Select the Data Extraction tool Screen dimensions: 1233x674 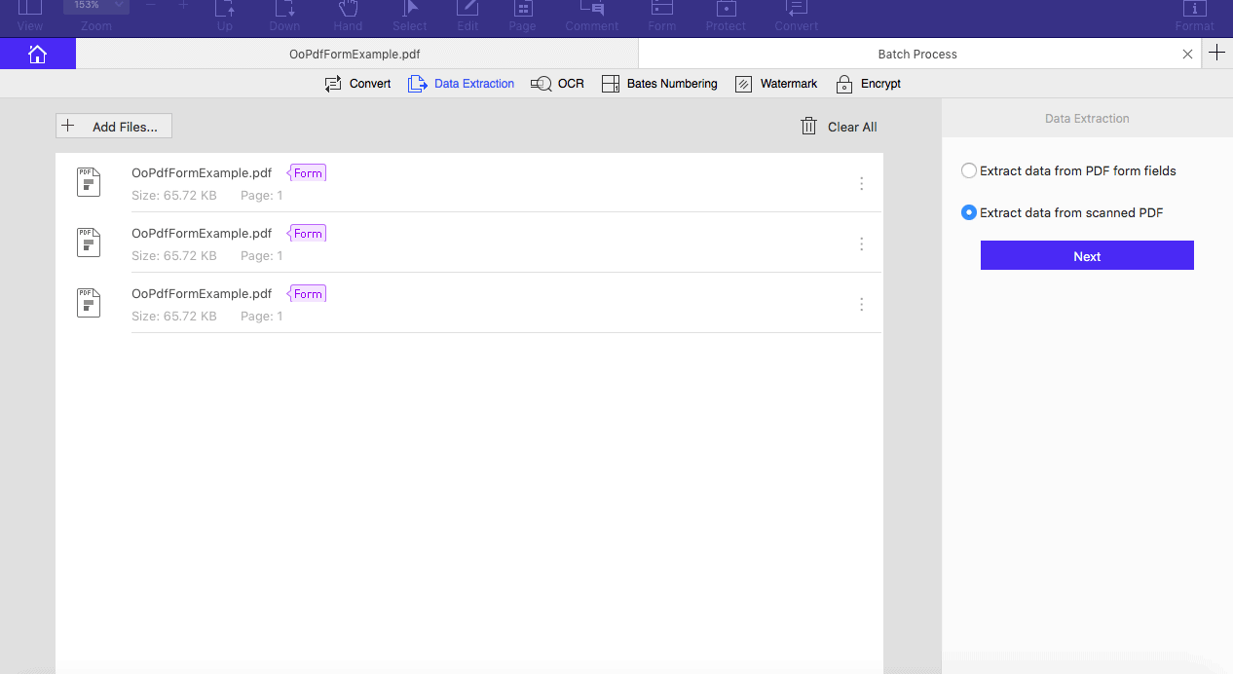coord(461,84)
